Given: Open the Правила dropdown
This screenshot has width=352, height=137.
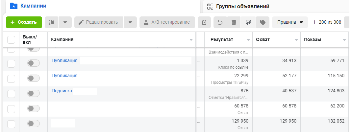Looking at the screenshot, I should [290, 22].
